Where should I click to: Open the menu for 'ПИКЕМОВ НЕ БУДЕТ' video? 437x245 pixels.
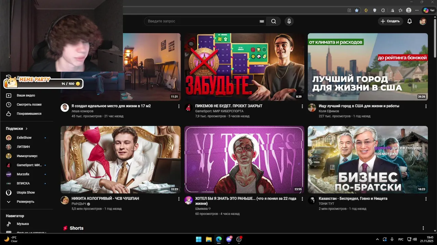[302, 107]
